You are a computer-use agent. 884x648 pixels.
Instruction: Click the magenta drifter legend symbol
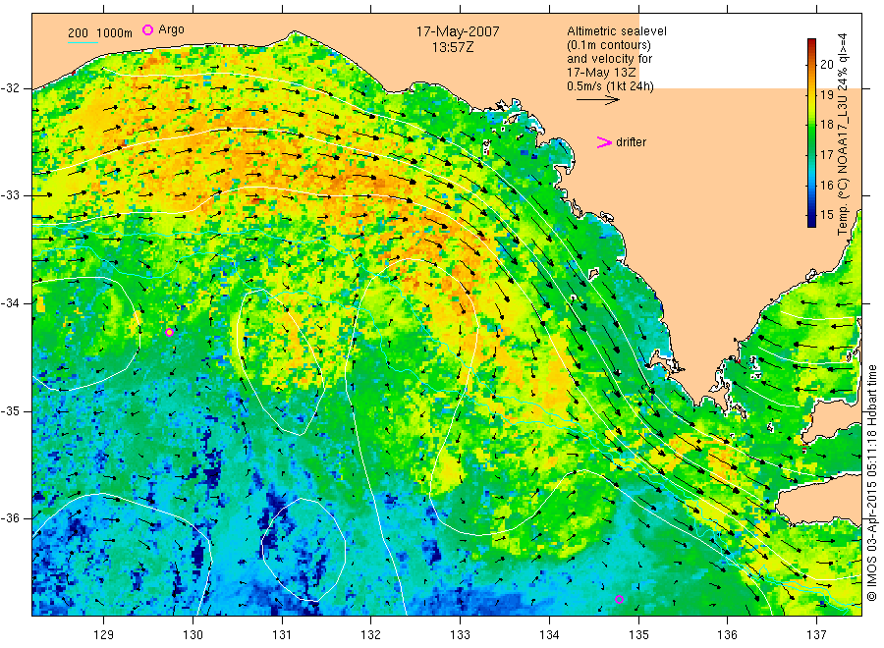(x=604, y=142)
